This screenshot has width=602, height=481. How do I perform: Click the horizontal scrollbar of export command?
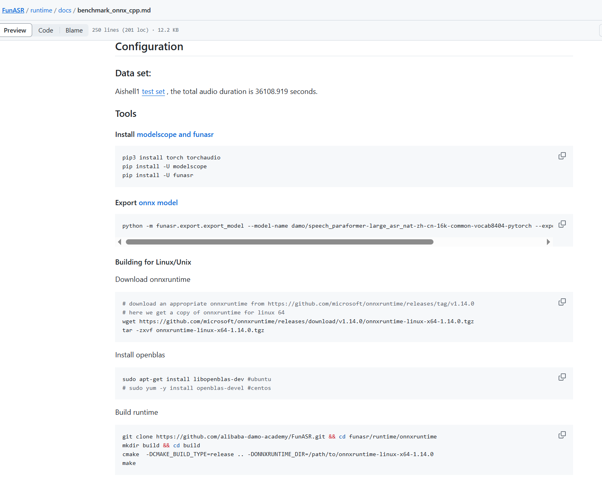pyautogui.click(x=279, y=242)
